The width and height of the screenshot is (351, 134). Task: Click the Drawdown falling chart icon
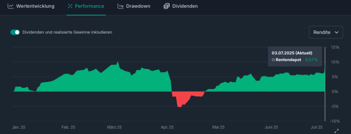coord(120,6)
